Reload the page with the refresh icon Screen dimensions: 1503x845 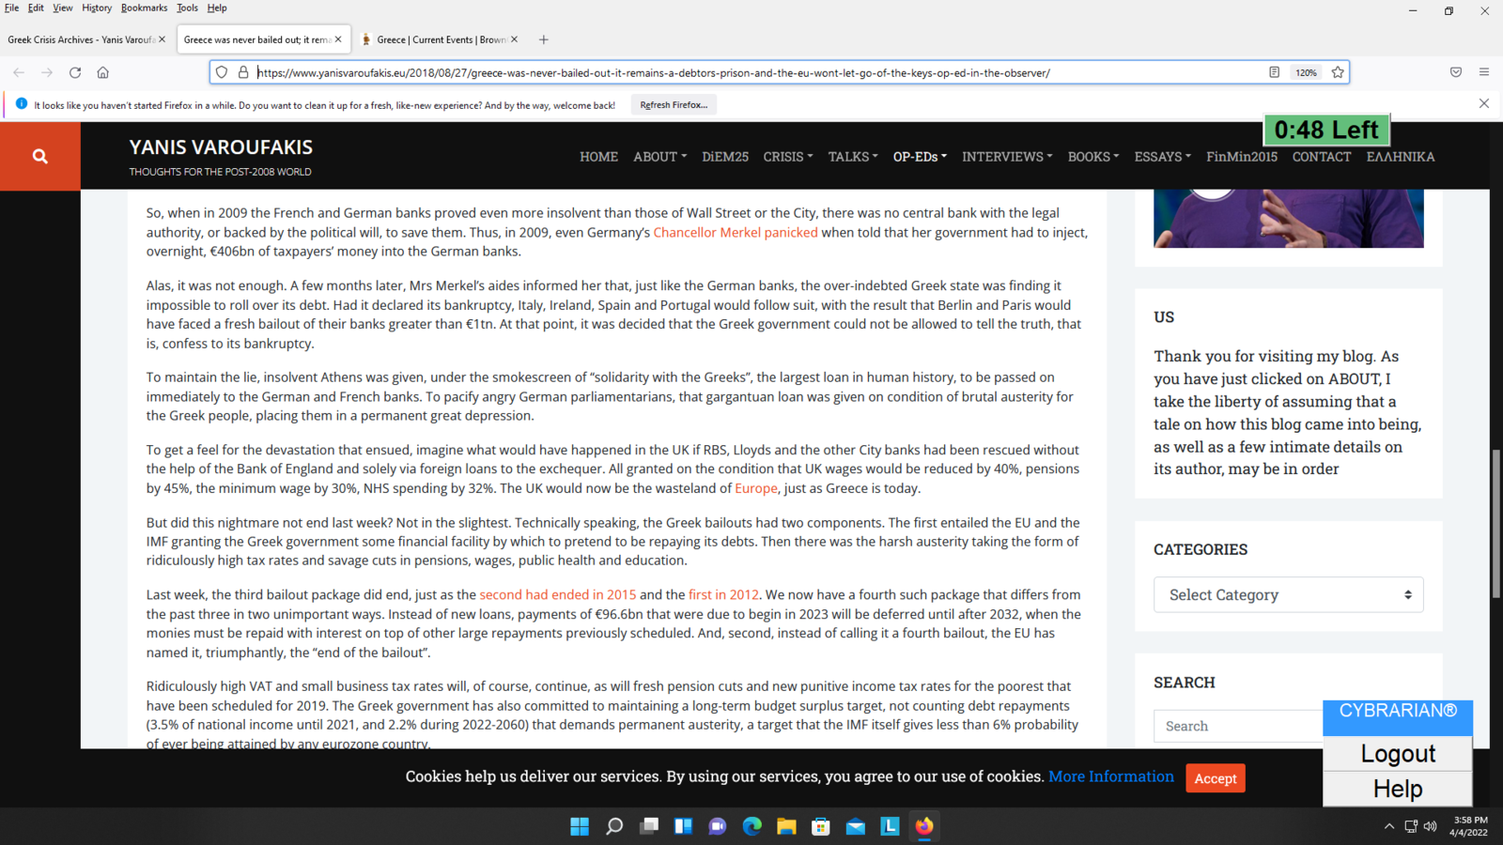pyautogui.click(x=75, y=72)
